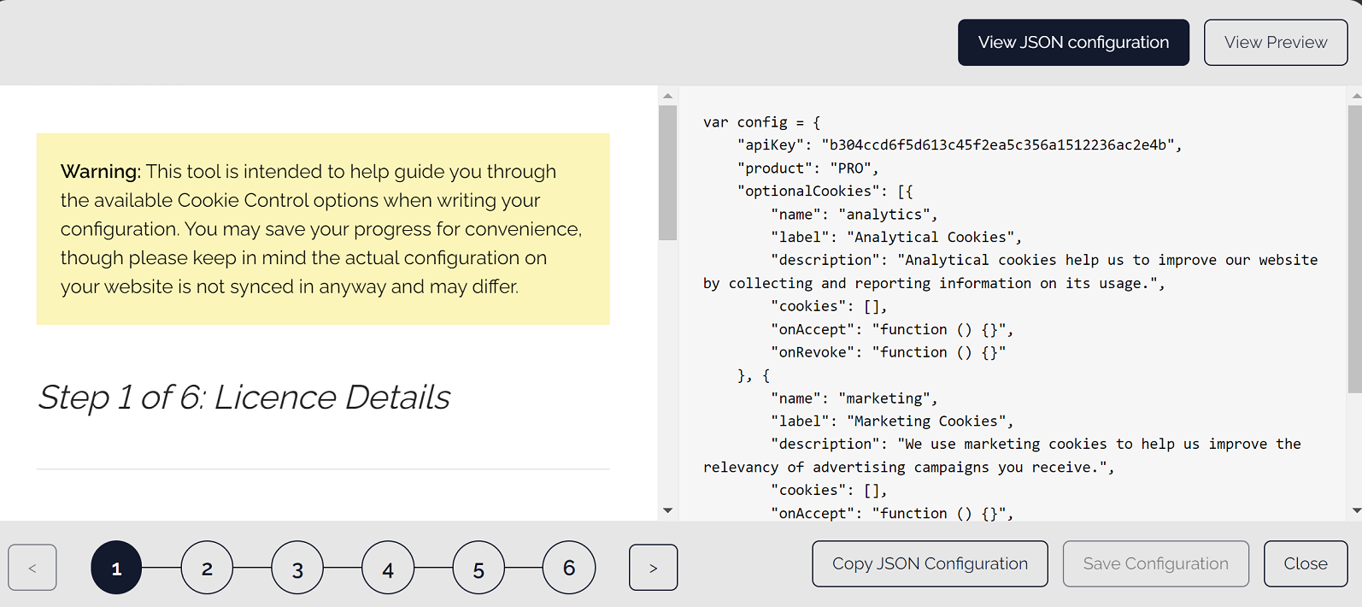Click the View Preview button
The height and width of the screenshot is (607, 1362).
click(x=1276, y=43)
